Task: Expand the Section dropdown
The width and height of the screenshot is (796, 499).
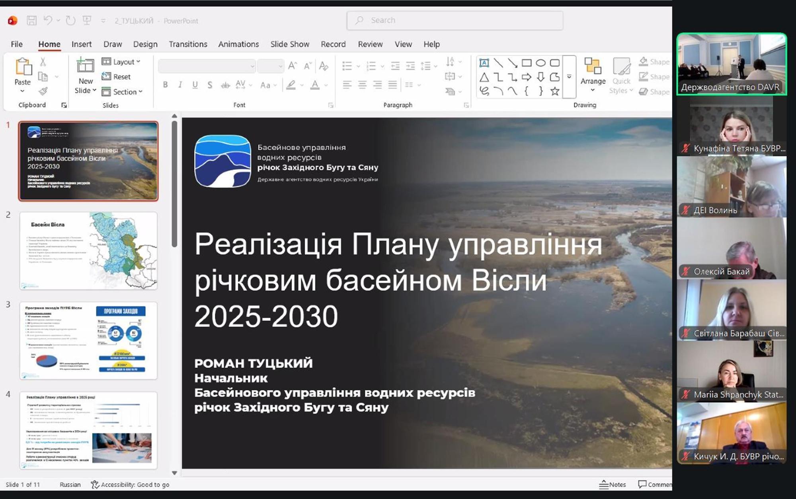Action: click(x=123, y=92)
